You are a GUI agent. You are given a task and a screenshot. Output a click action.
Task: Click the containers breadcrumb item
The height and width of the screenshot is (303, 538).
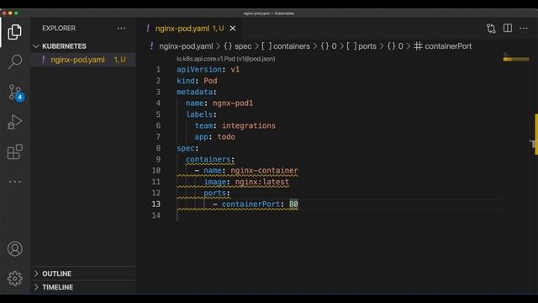[x=286, y=46]
